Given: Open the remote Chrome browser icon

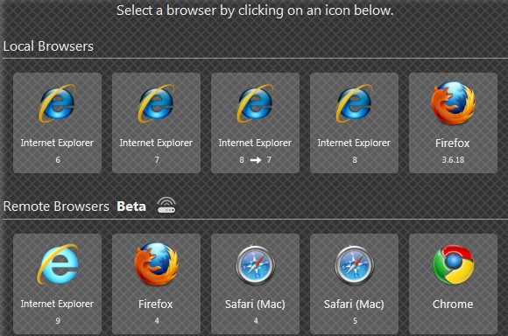Looking at the screenshot, I should (453, 264).
